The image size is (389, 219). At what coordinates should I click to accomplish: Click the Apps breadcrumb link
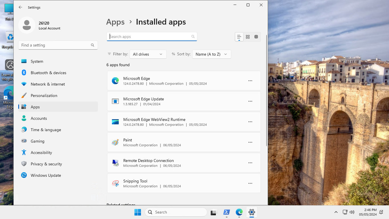(115, 22)
